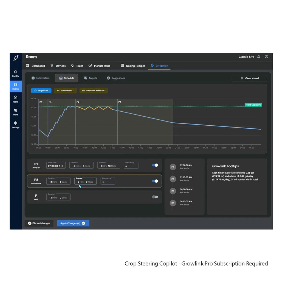Click the P2 Interval input field
This screenshot has width=282, height=282.
tap(85, 181)
